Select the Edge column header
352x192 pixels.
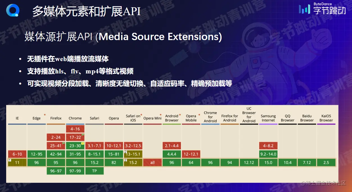[37, 118]
